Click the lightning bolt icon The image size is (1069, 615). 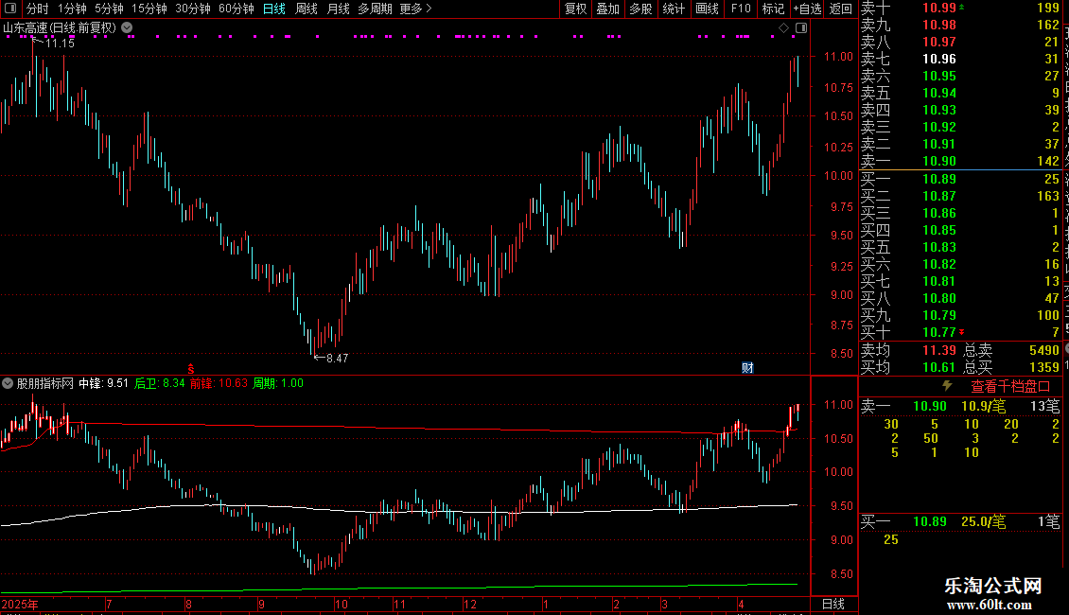coord(947,386)
